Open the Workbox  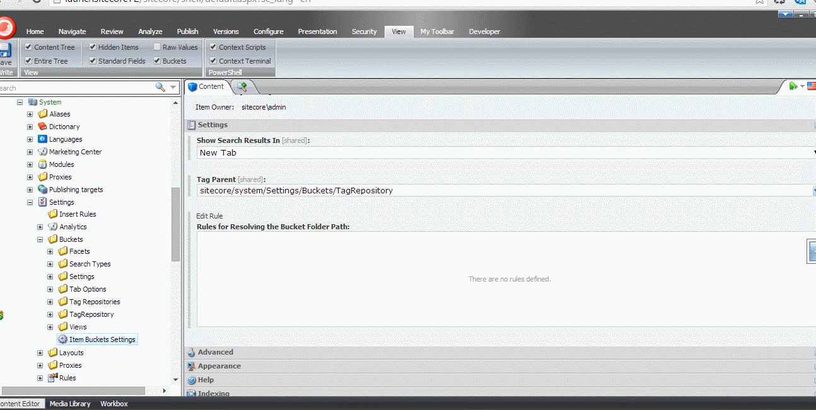point(114,403)
